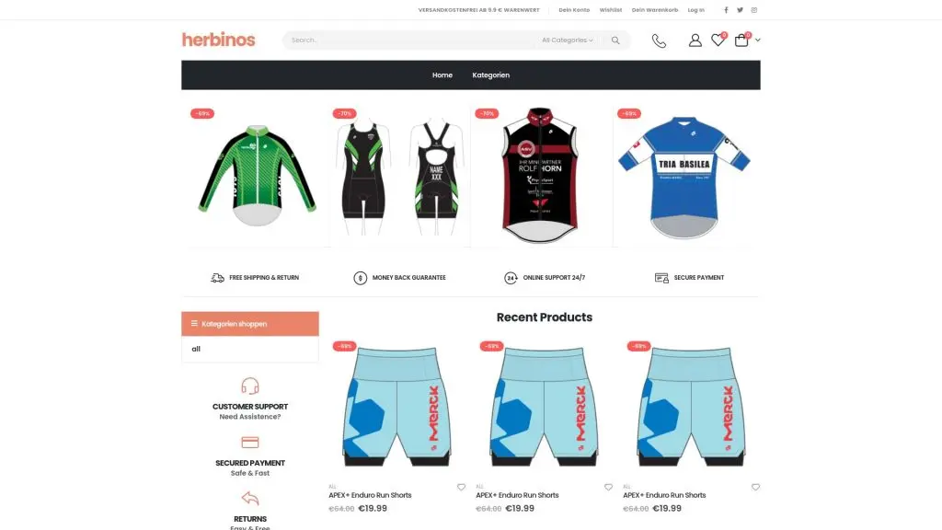Viewport: 942px width, 530px height.
Task: Toggle wishlist heart on first Enduro Run Shorts
Action: (x=462, y=488)
